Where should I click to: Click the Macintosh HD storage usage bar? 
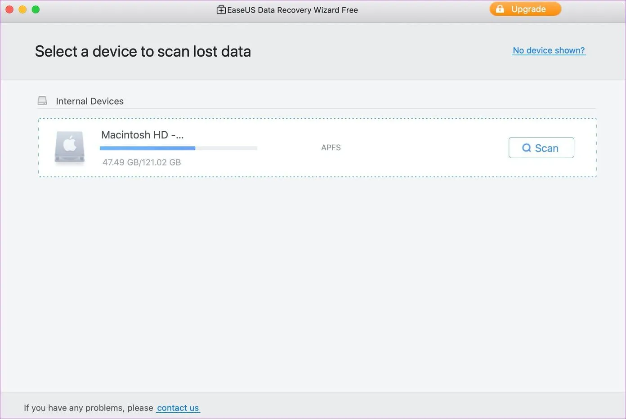(178, 148)
